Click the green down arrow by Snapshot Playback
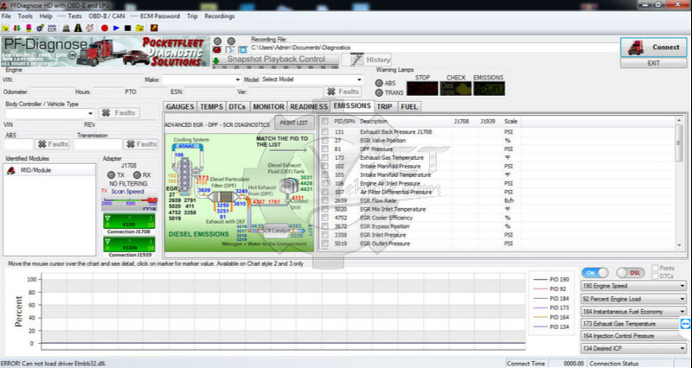Screen dimensions: 692x368 click(216, 60)
